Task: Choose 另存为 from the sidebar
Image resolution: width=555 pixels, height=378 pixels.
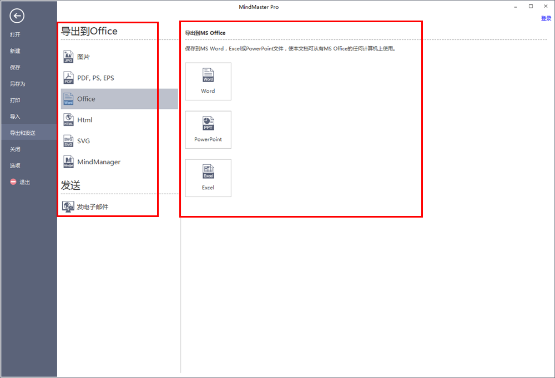Action: (18, 84)
